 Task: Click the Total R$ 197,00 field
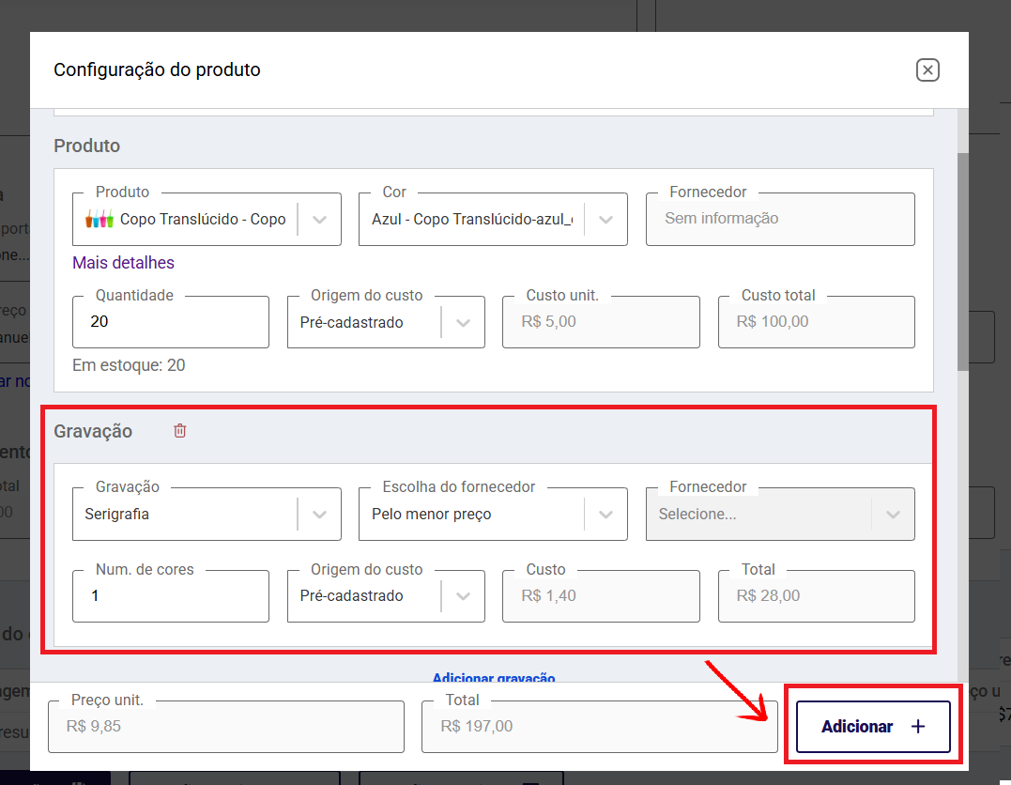(x=600, y=726)
